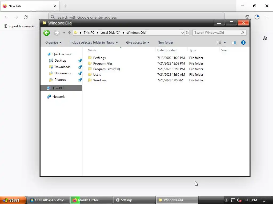Click Firefox address search bar

click(136, 17)
